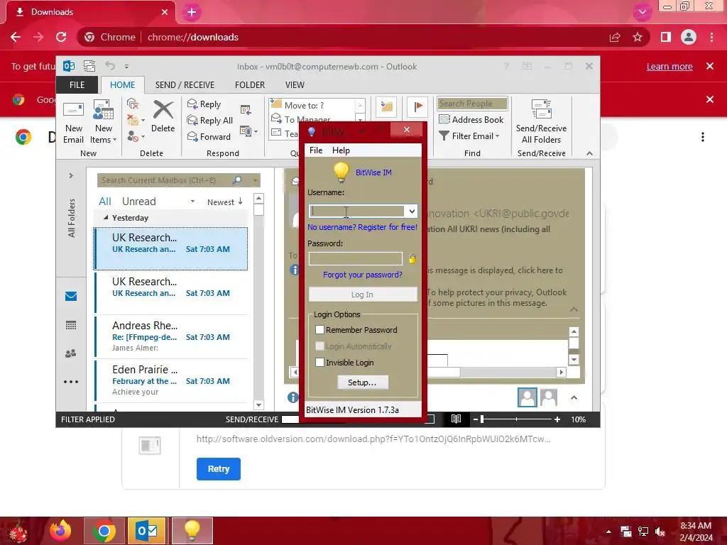The image size is (727, 545).
Task: Click the password lock icon in BitWise IM
Action: coord(412,258)
